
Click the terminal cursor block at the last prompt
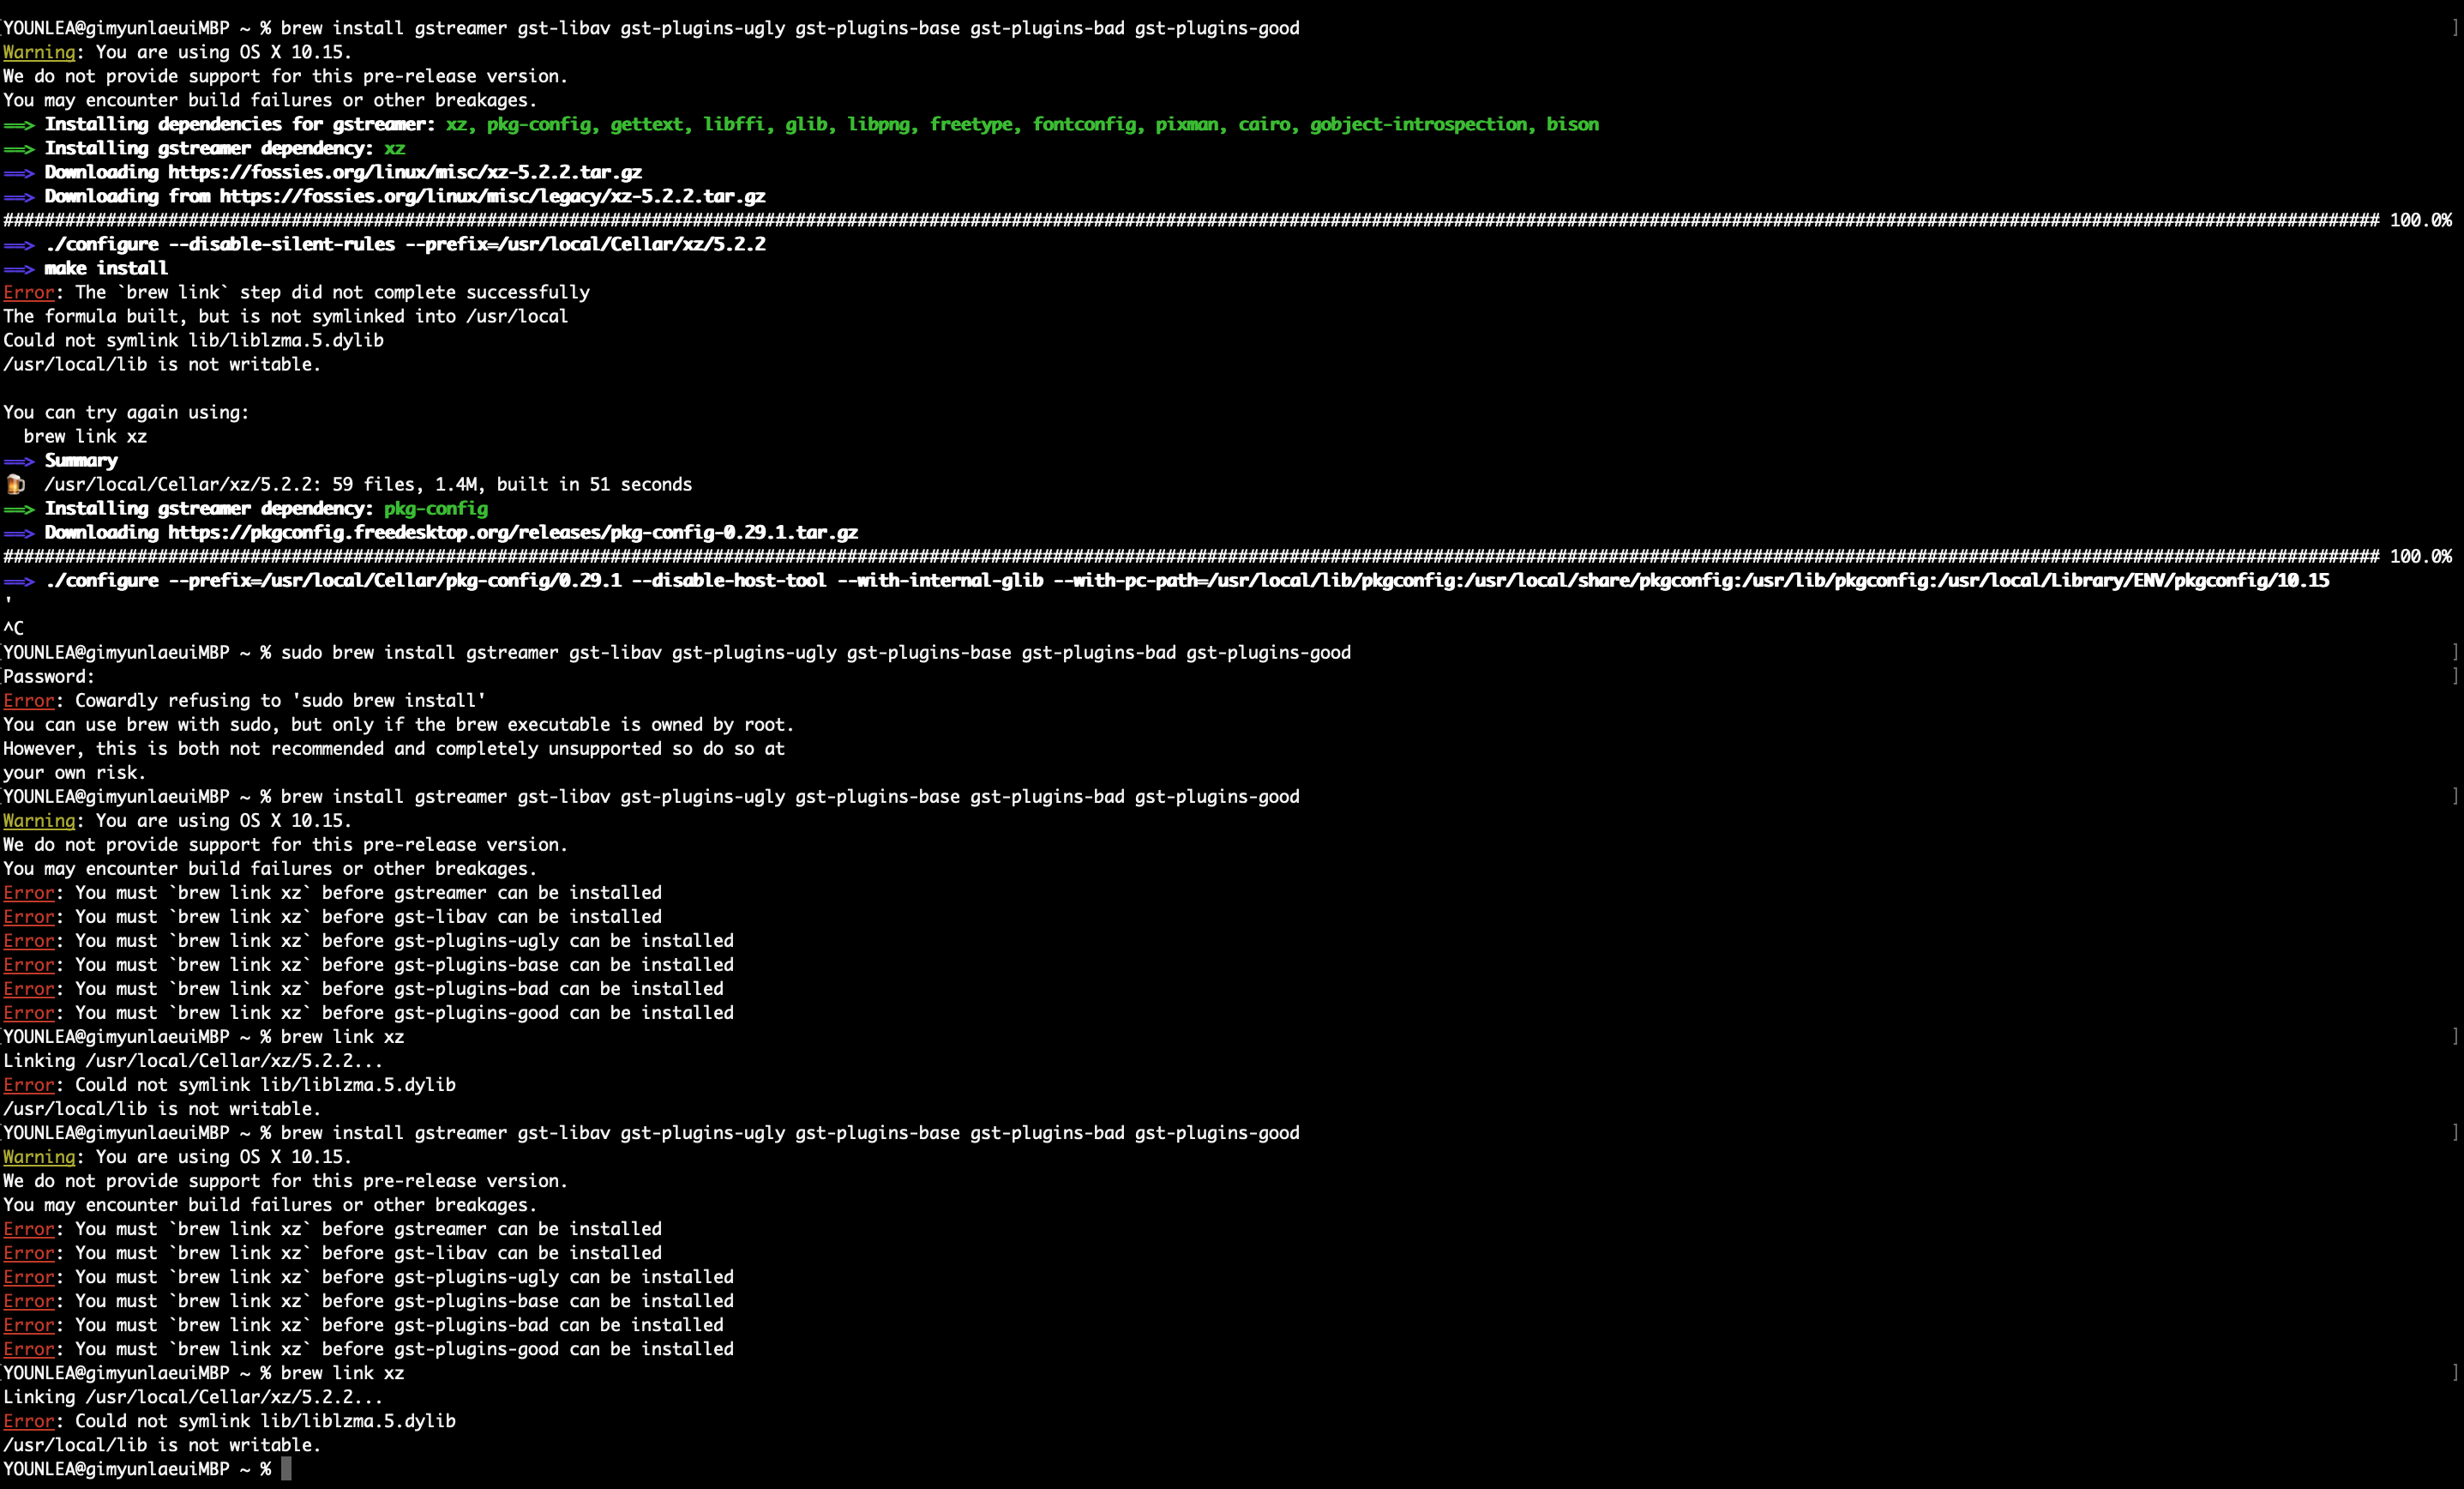pyautogui.click(x=286, y=1469)
